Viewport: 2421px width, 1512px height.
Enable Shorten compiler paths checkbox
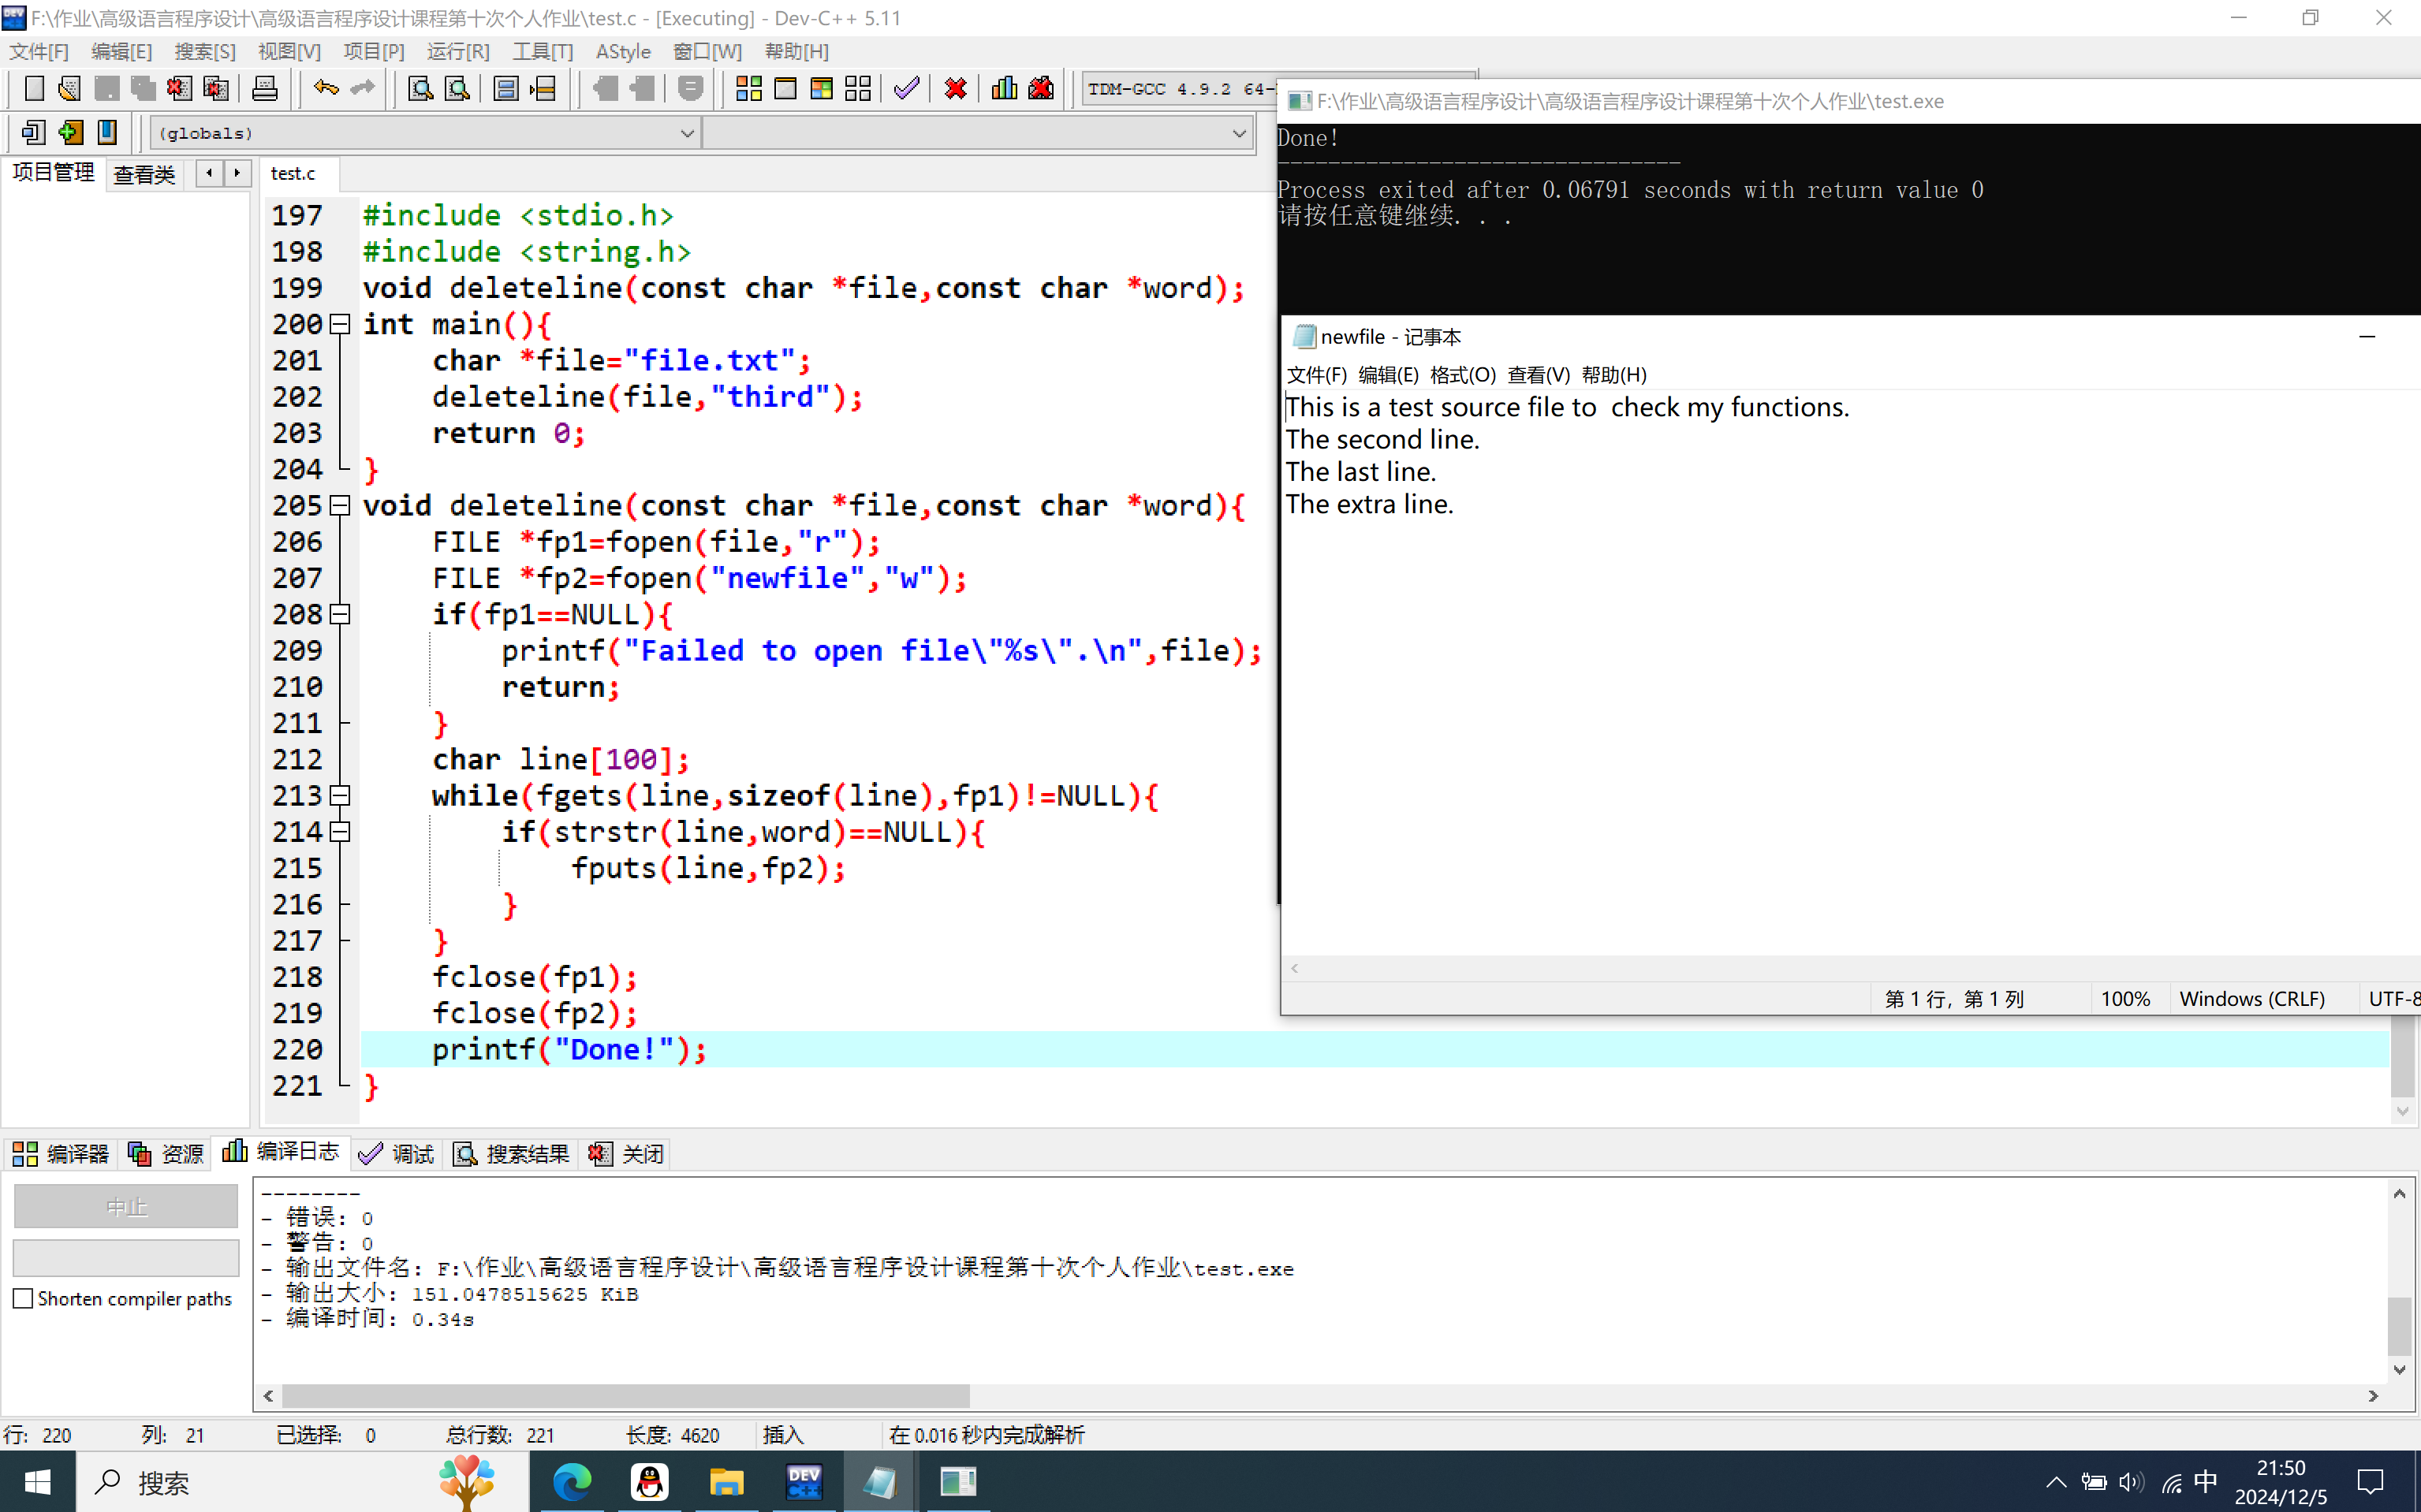point(24,1298)
